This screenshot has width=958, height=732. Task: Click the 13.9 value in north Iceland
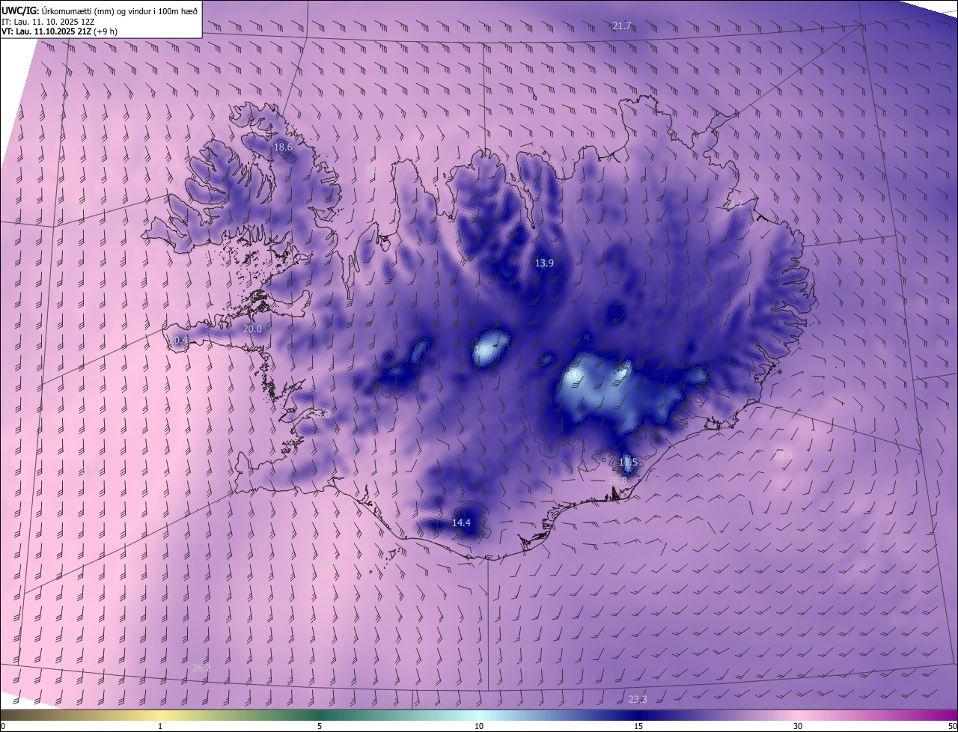[x=544, y=263]
